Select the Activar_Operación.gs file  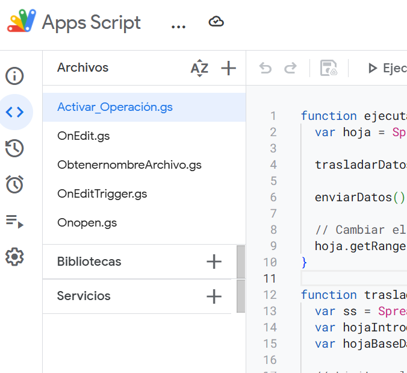pos(115,107)
